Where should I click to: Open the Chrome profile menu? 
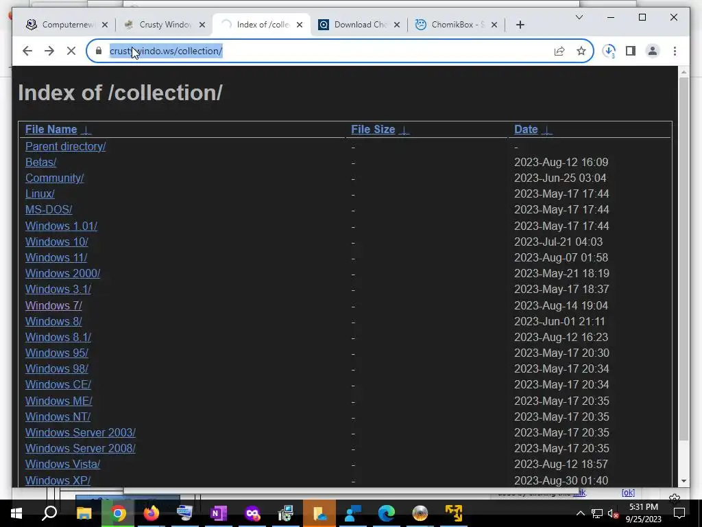(x=653, y=51)
